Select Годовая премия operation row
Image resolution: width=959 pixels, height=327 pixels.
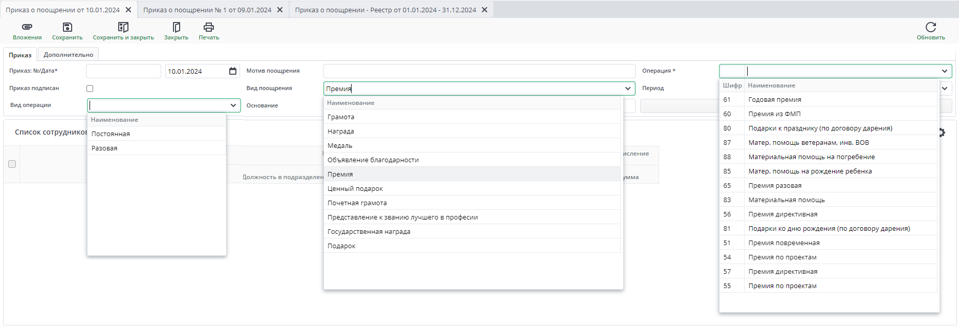point(775,100)
